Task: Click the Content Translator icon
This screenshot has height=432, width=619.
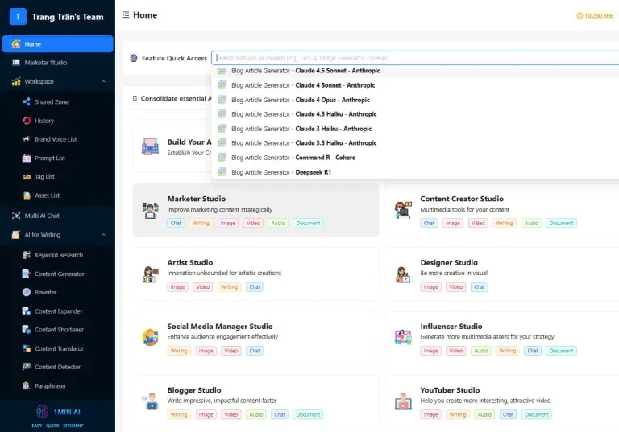Action: tap(27, 348)
